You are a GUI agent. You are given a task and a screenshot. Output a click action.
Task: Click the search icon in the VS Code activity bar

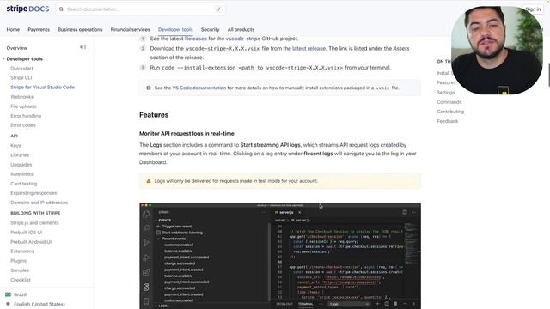146,228
